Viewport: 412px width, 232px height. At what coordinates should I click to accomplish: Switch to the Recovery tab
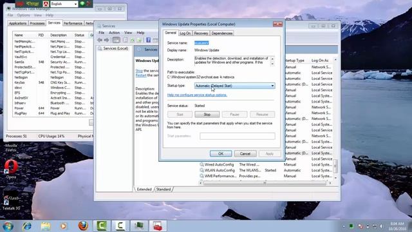[x=201, y=33]
